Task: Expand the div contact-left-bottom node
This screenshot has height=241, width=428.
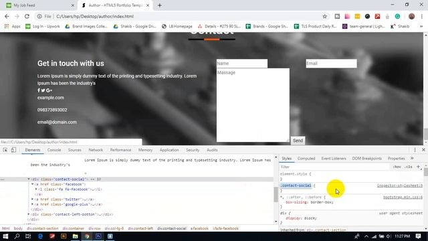Action: click(29, 214)
